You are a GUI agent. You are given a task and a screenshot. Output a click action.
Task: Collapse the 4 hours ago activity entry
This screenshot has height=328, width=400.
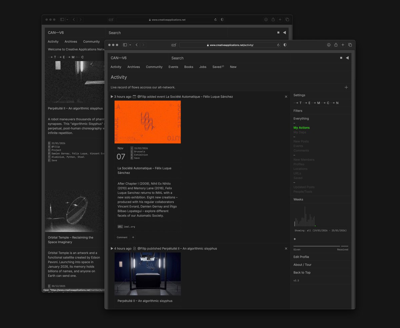[112, 248]
